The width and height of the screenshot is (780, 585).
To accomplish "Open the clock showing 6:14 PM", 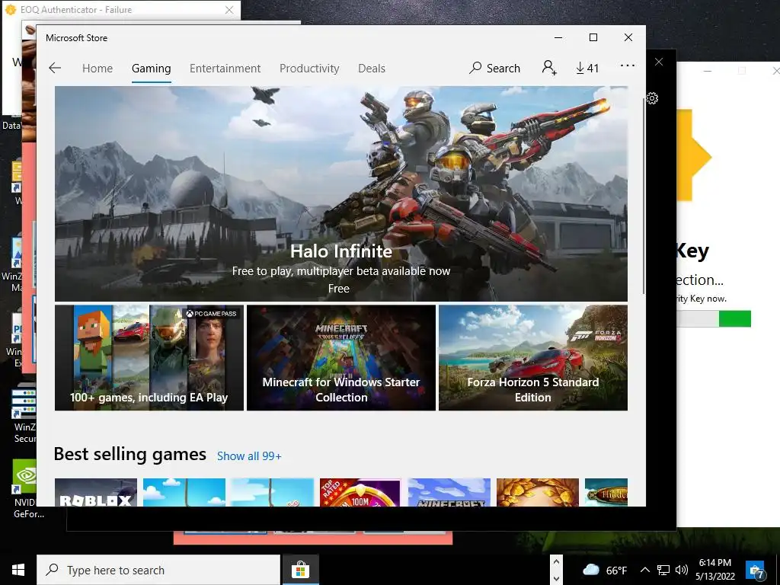I will tap(715, 570).
